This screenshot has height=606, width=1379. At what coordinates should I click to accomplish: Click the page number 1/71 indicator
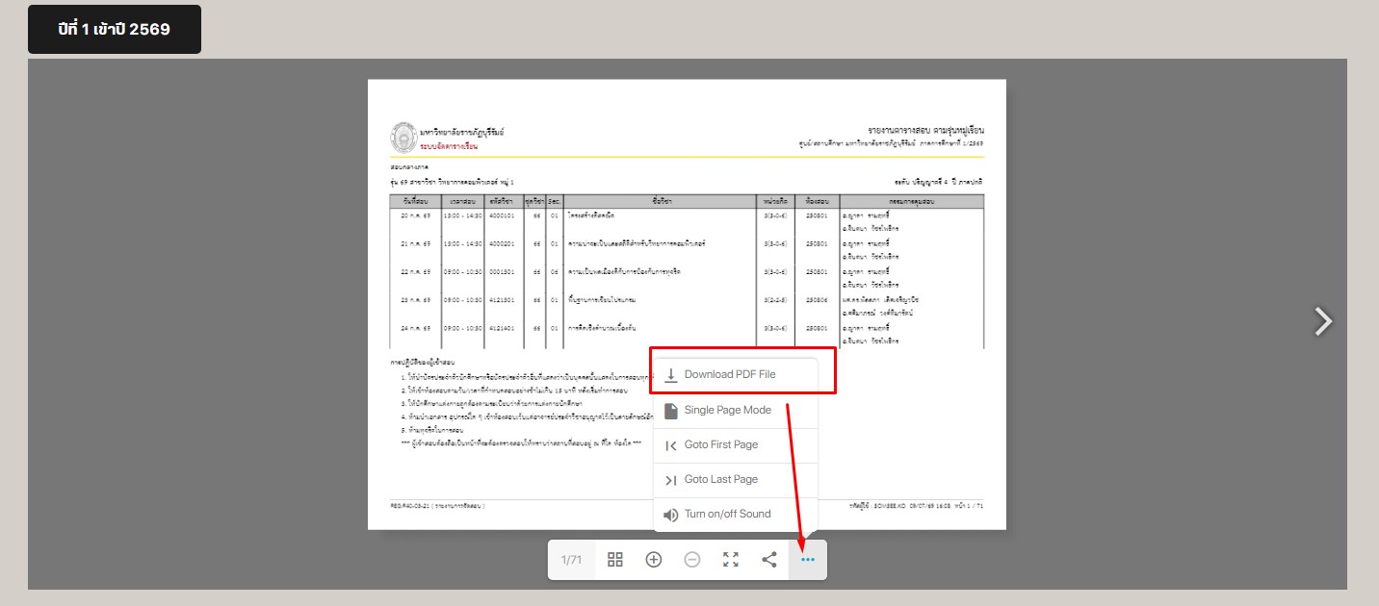point(572,560)
